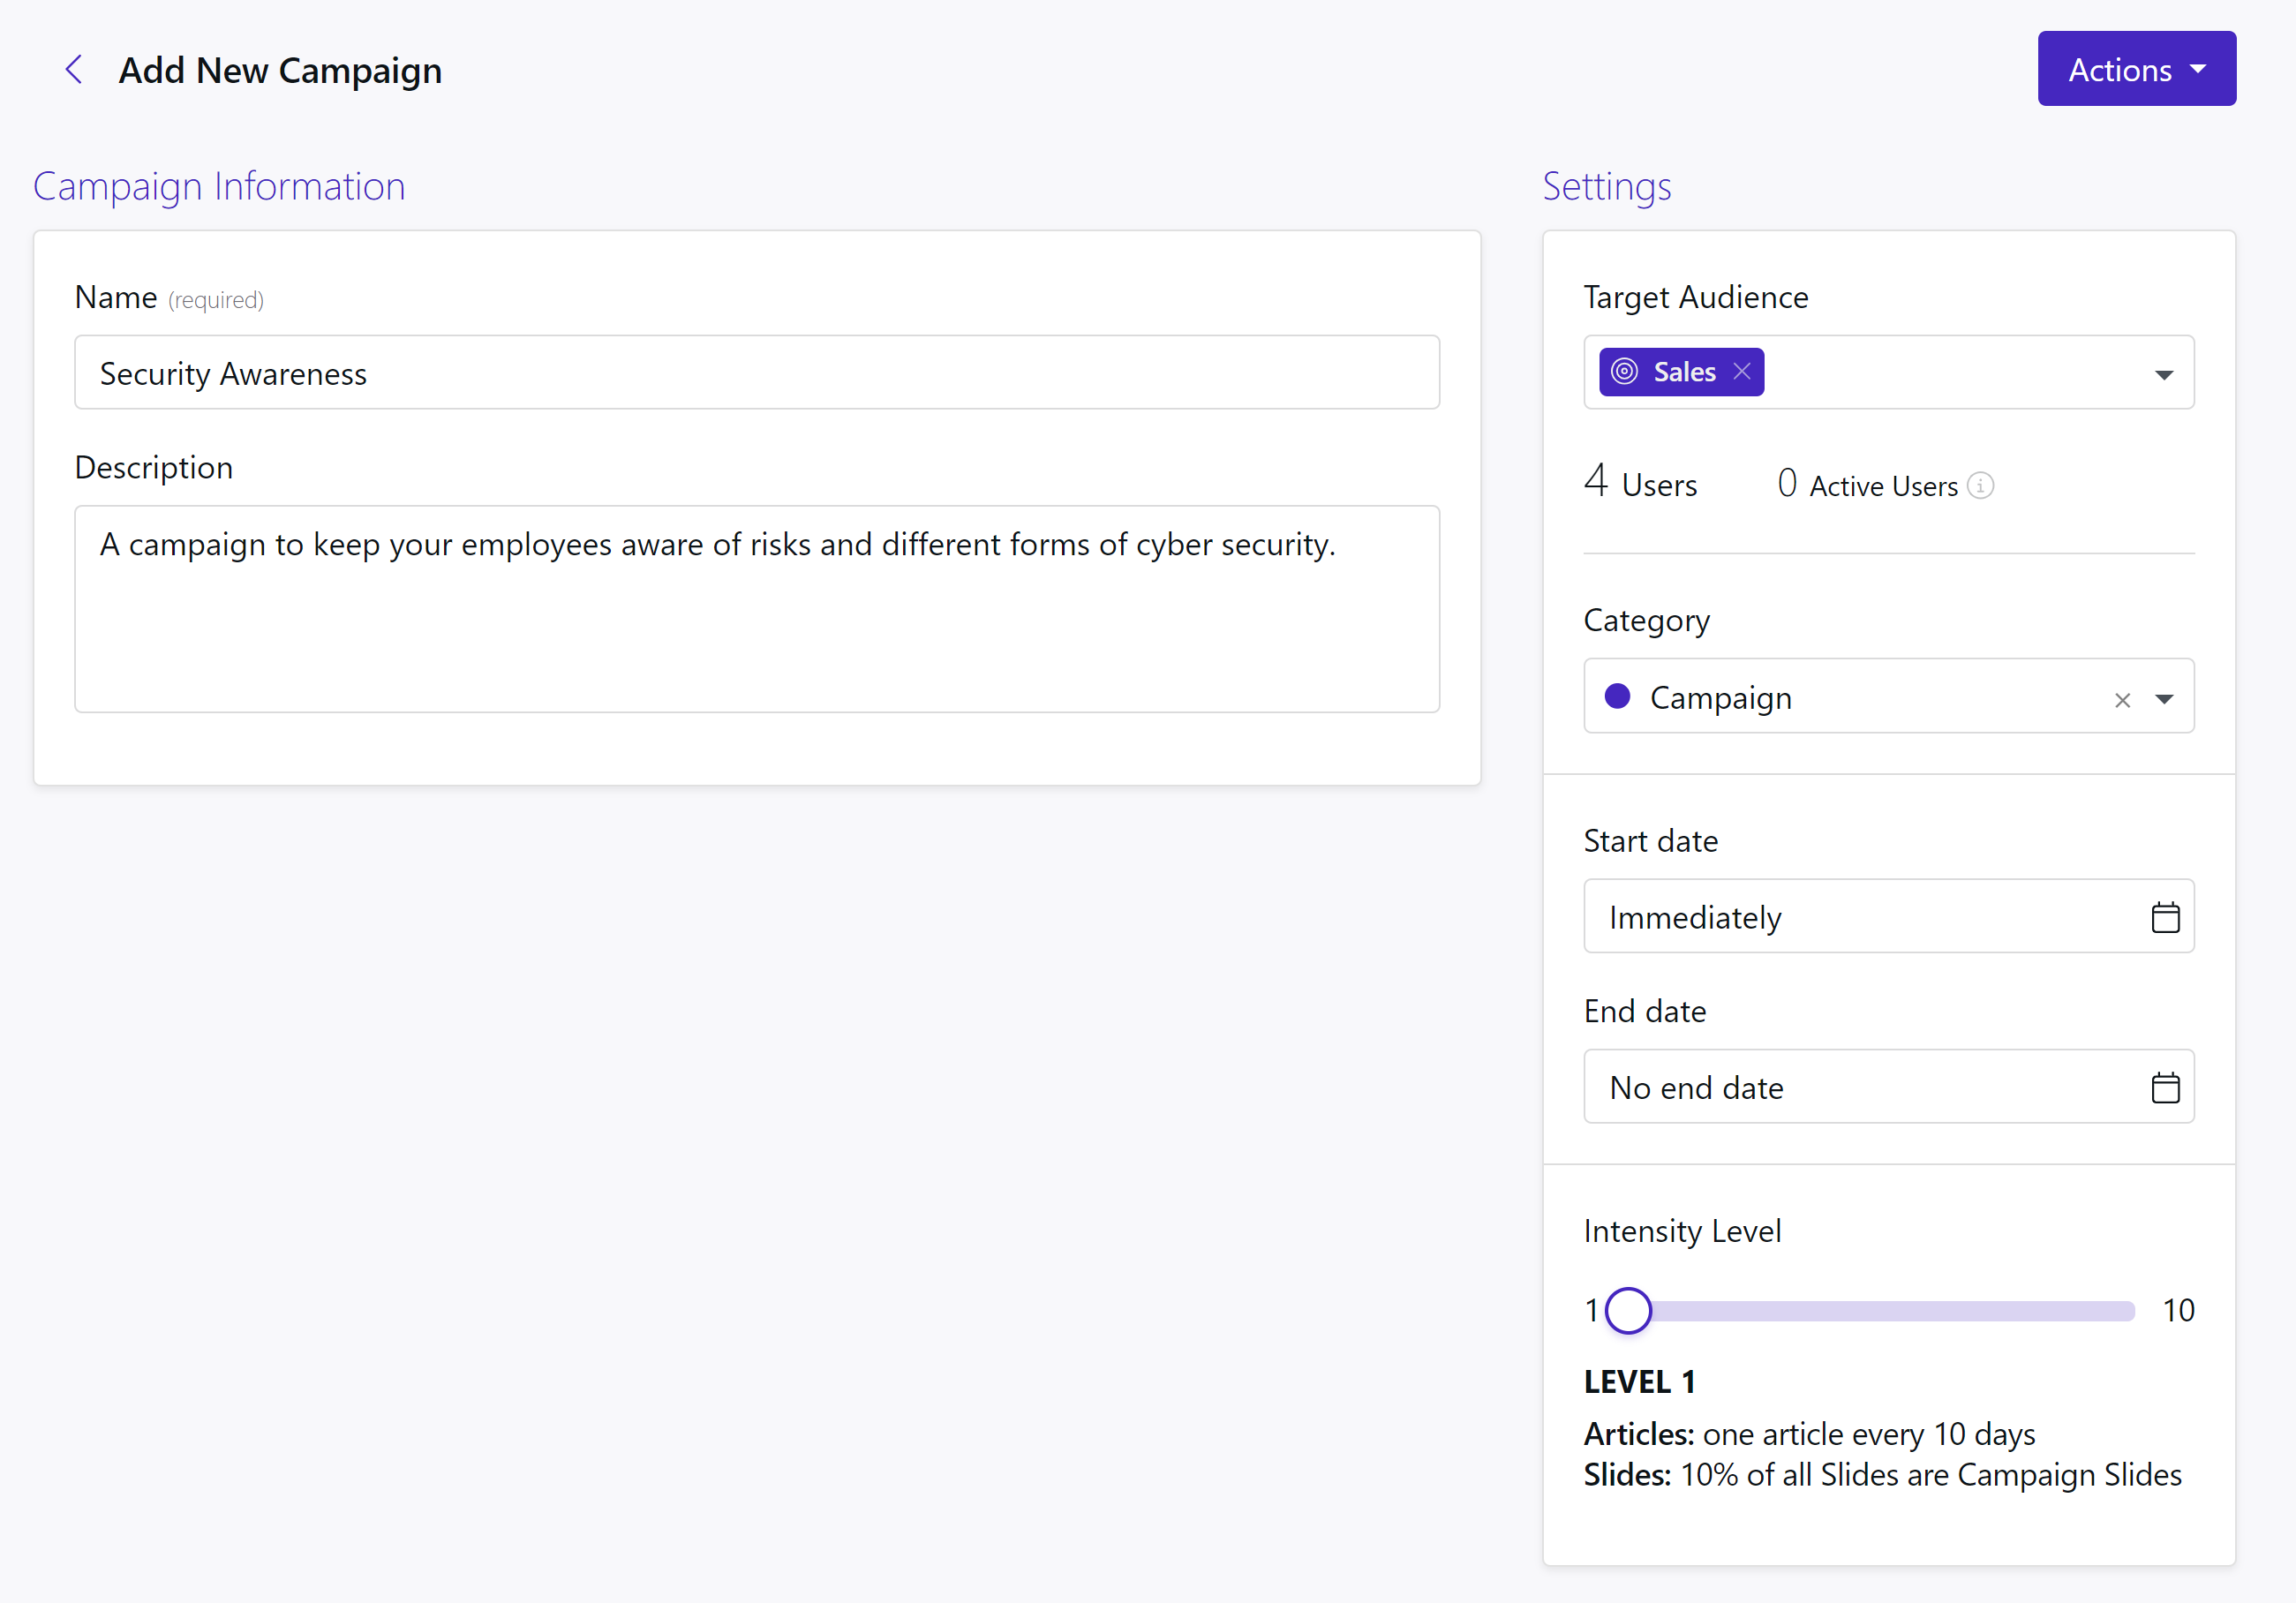Click the Start date field showing Immediately

[x=1888, y=917]
